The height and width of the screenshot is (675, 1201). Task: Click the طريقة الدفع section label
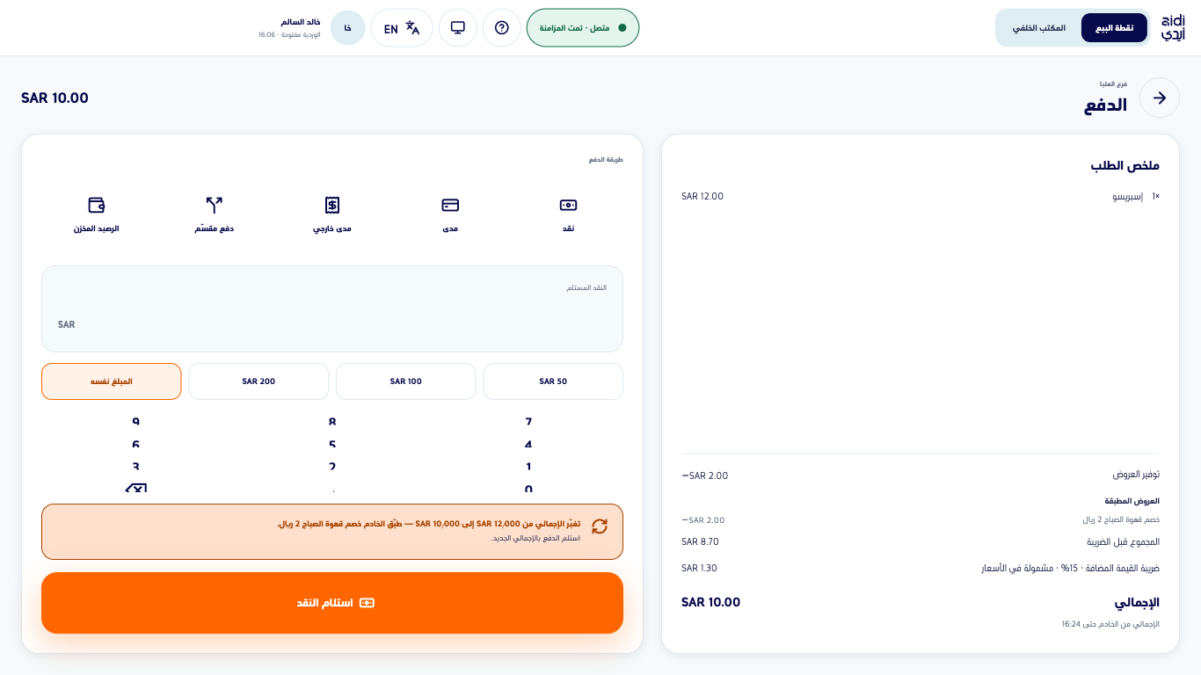[606, 160]
